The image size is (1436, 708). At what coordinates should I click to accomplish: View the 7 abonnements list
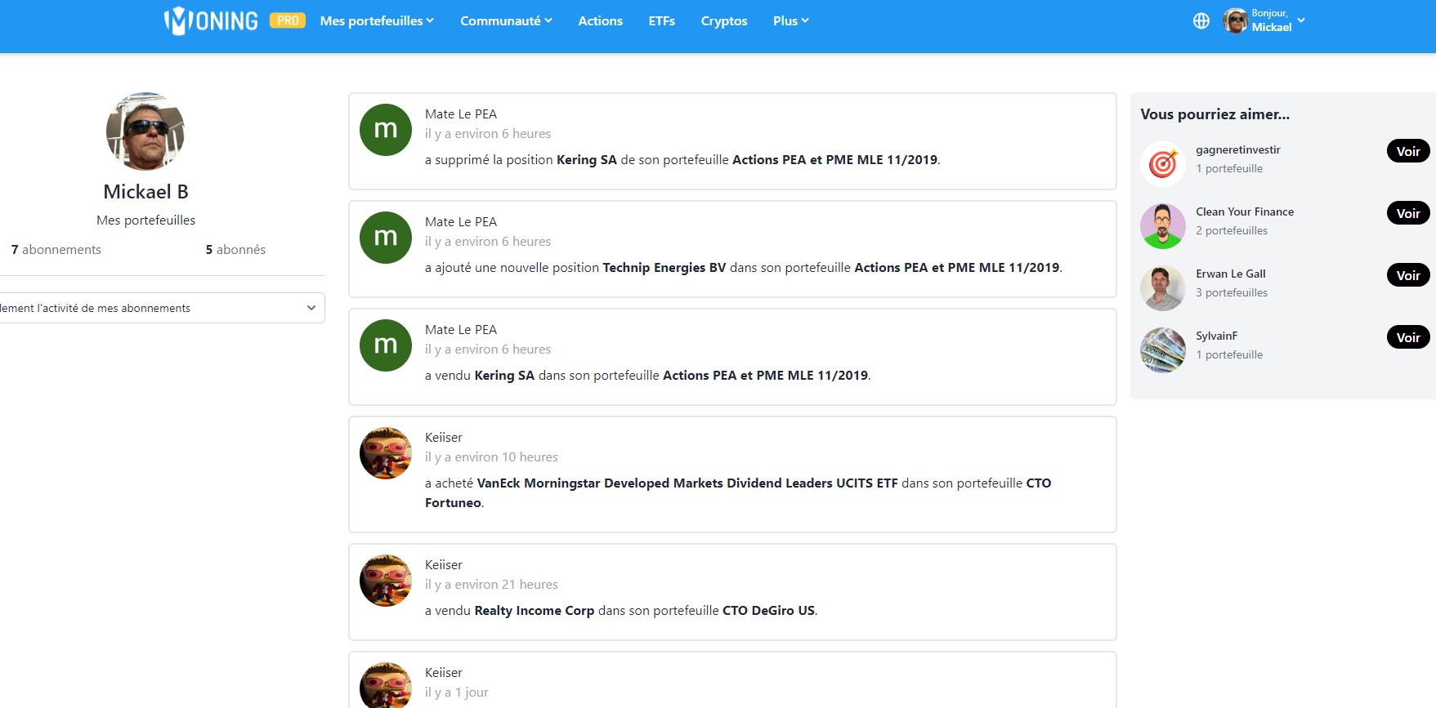pos(56,249)
